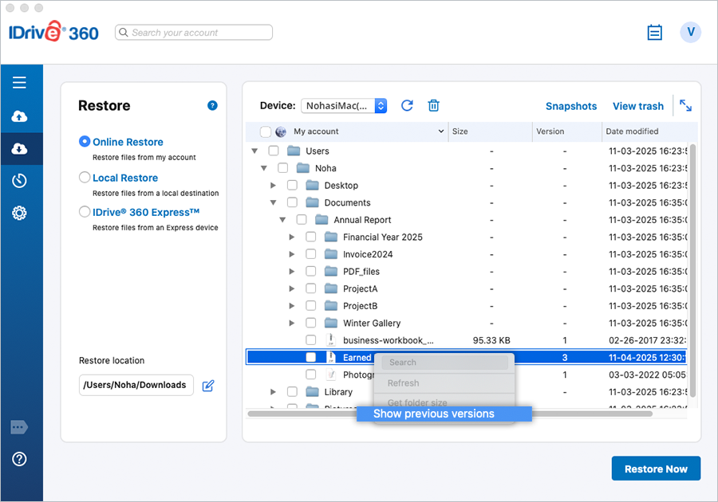Click the horizontal scrollbar under file list
This screenshot has width=718, height=502.
coord(303,414)
